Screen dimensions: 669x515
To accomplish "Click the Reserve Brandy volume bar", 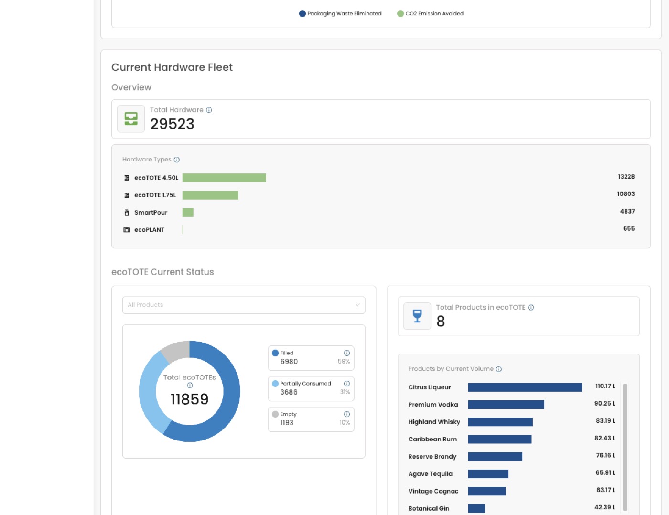I will pos(495,456).
